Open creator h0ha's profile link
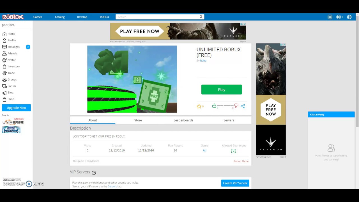 coord(203,61)
